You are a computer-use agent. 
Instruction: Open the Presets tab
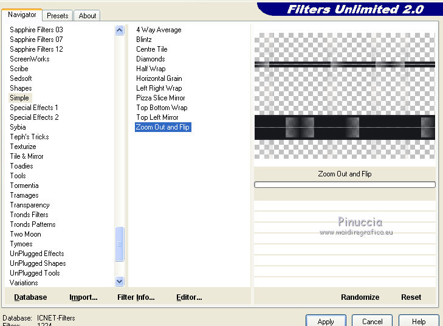[x=58, y=16]
